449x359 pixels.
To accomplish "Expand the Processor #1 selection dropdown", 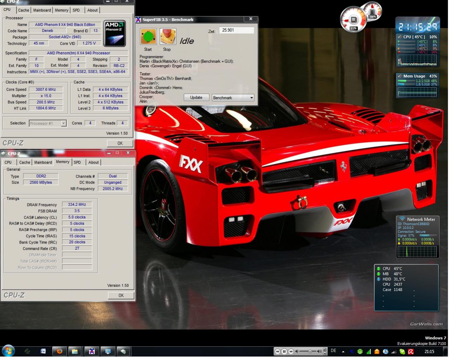I will tap(64, 123).
